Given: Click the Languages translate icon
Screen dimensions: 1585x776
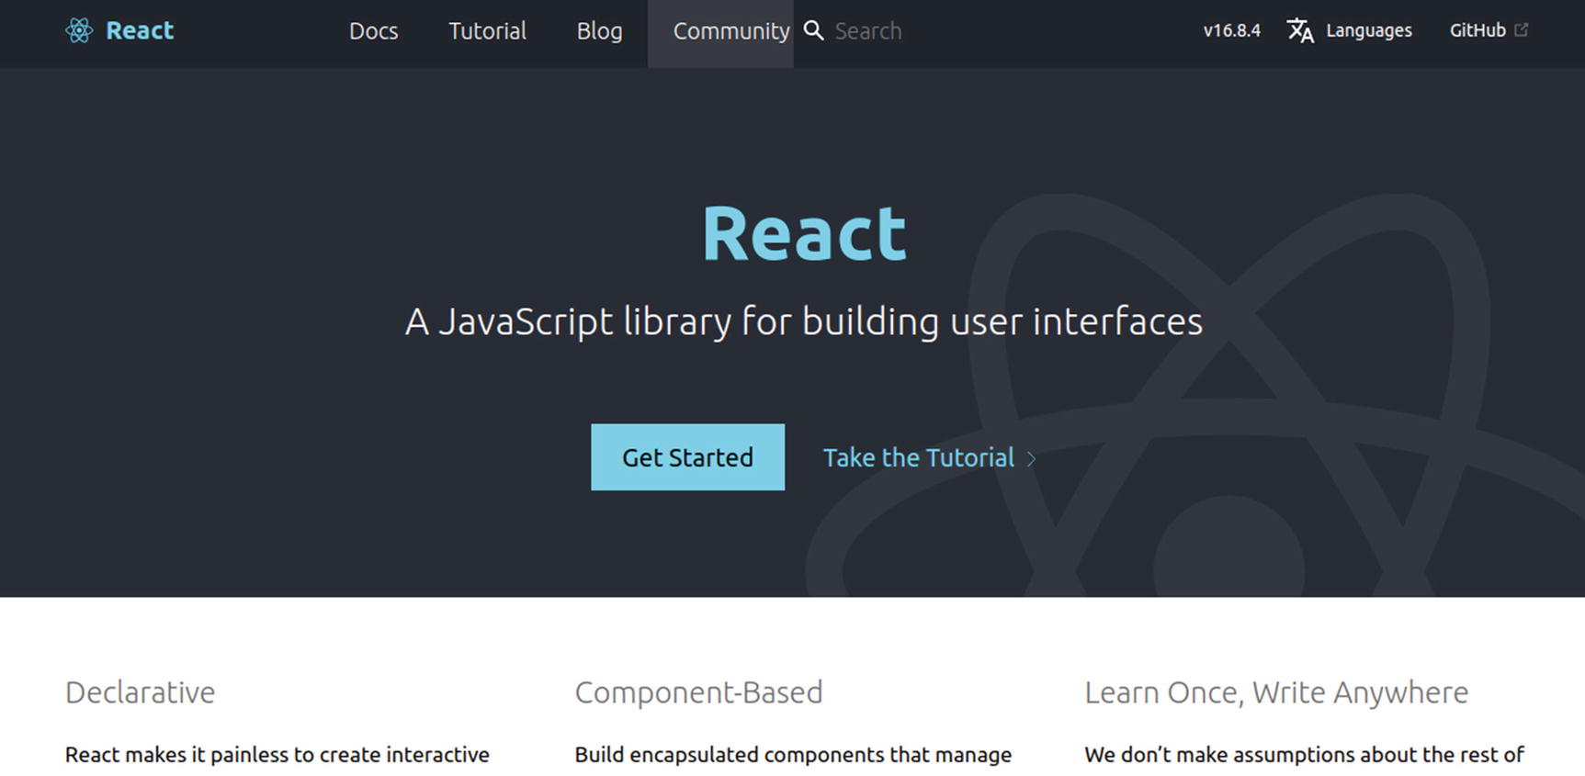Looking at the screenshot, I should (1300, 30).
